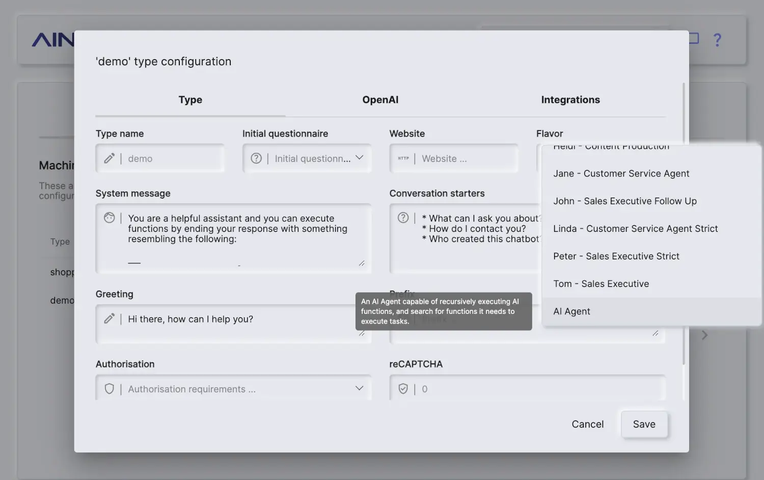This screenshot has width=764, height=480.
Task: Click the Prefix textarea resize handle
Action: (x=656, y=333)
